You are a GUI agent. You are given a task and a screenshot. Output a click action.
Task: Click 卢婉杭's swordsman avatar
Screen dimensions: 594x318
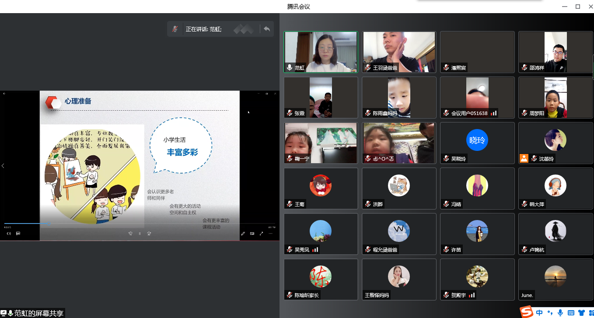click(556, 231)
